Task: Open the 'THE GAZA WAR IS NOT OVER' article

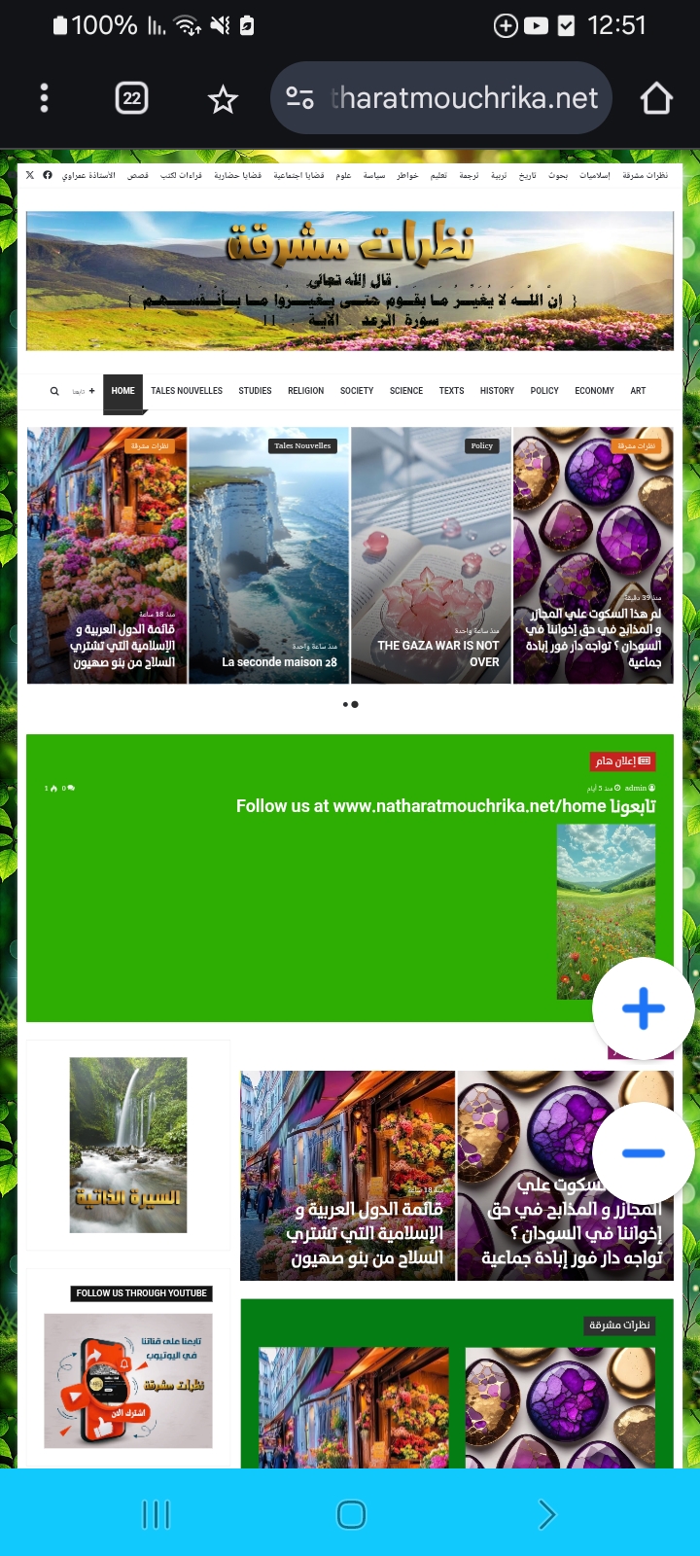Action: pyautogui.click(x=437, y=654)
